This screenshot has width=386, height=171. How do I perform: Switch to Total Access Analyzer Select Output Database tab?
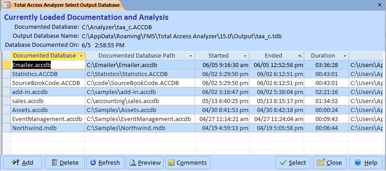(x=63, y=5)
